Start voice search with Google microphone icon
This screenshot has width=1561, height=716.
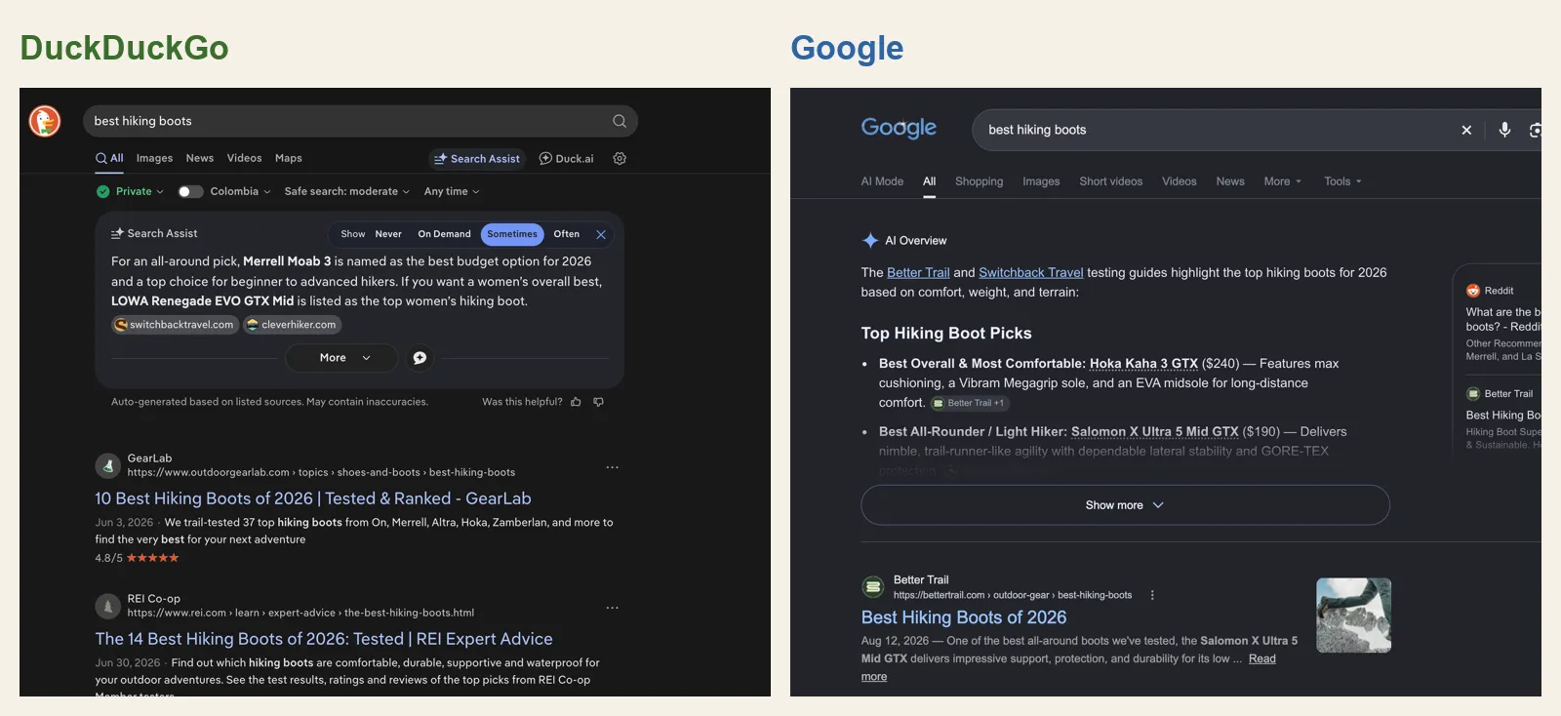pos(1504,130)
